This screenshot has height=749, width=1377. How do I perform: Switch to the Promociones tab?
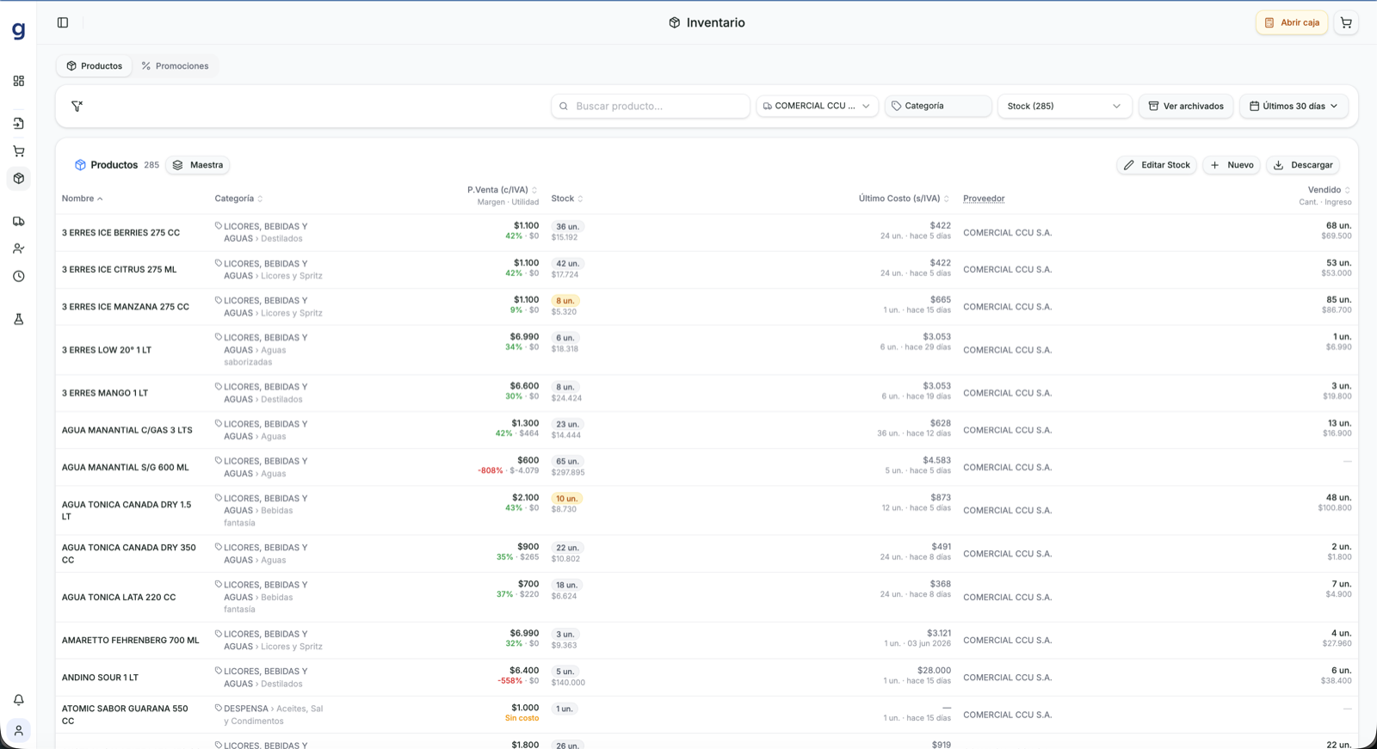coord(176,66)
